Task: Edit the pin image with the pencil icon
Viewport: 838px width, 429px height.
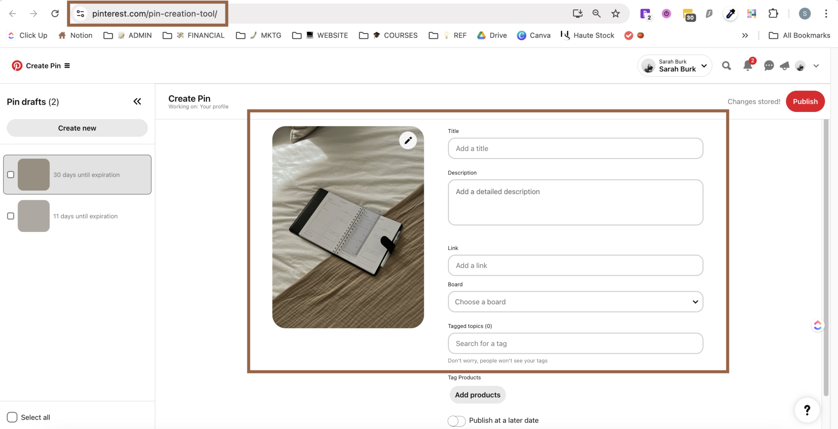Action: click(407, 140)
